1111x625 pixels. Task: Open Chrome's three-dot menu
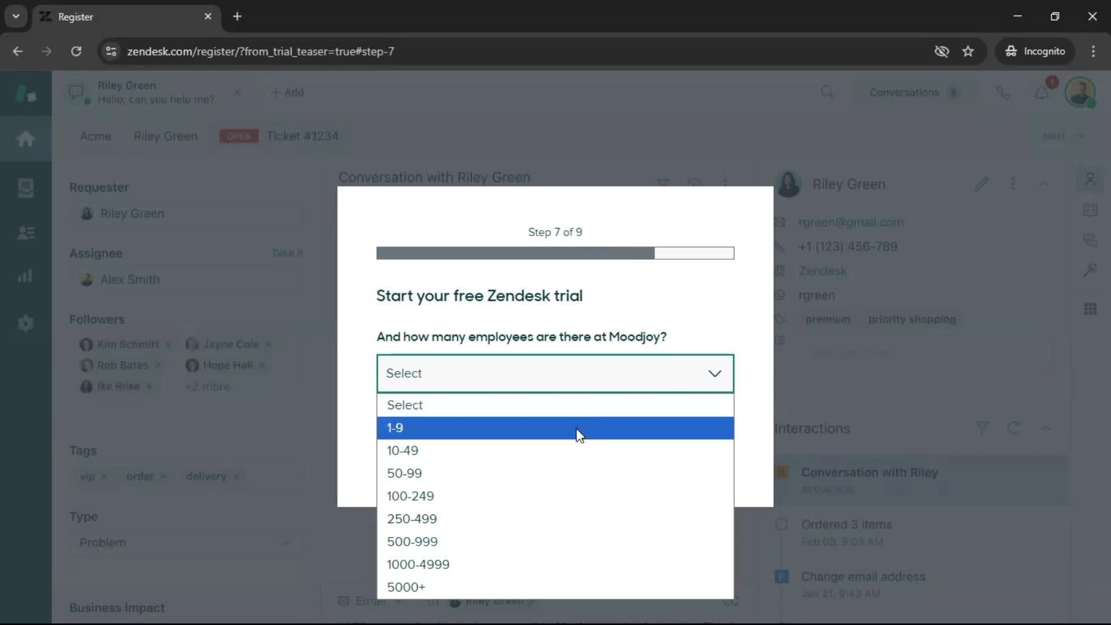(1093, 51)
